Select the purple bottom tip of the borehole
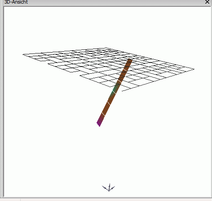Image resolution: width=212 pixels, height=201 pixels. [99, 123]
